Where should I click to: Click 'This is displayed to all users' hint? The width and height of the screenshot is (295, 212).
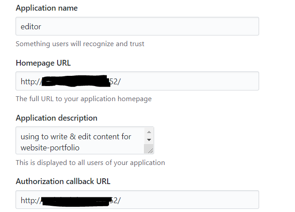click(x=90, y=163)
